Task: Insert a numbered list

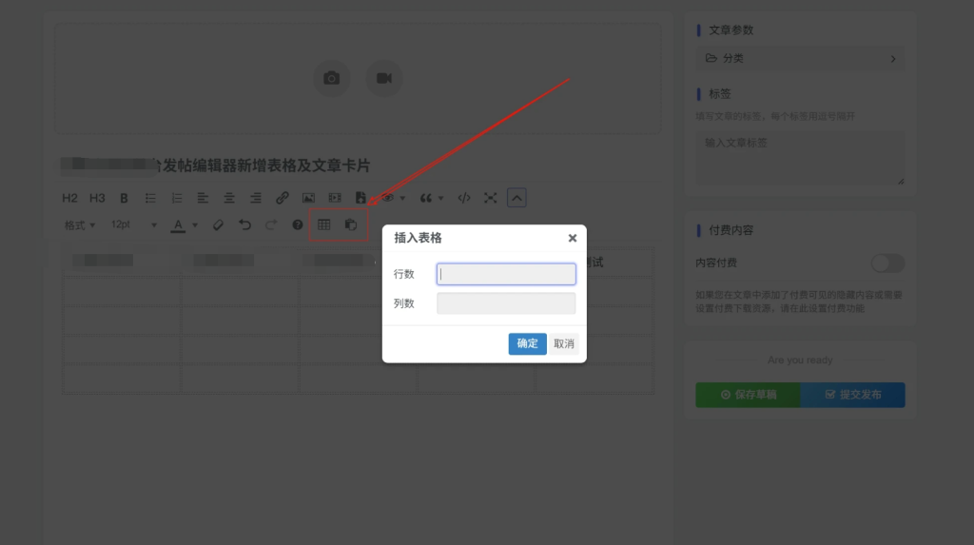Action: click(176, 198)
